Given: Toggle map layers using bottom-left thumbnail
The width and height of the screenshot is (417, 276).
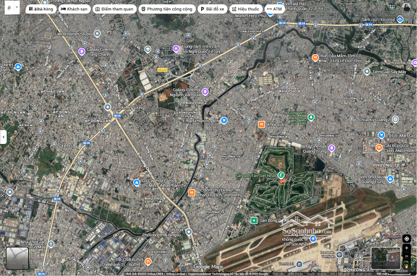Looking at the screenshot, I should tap(17, 258).
